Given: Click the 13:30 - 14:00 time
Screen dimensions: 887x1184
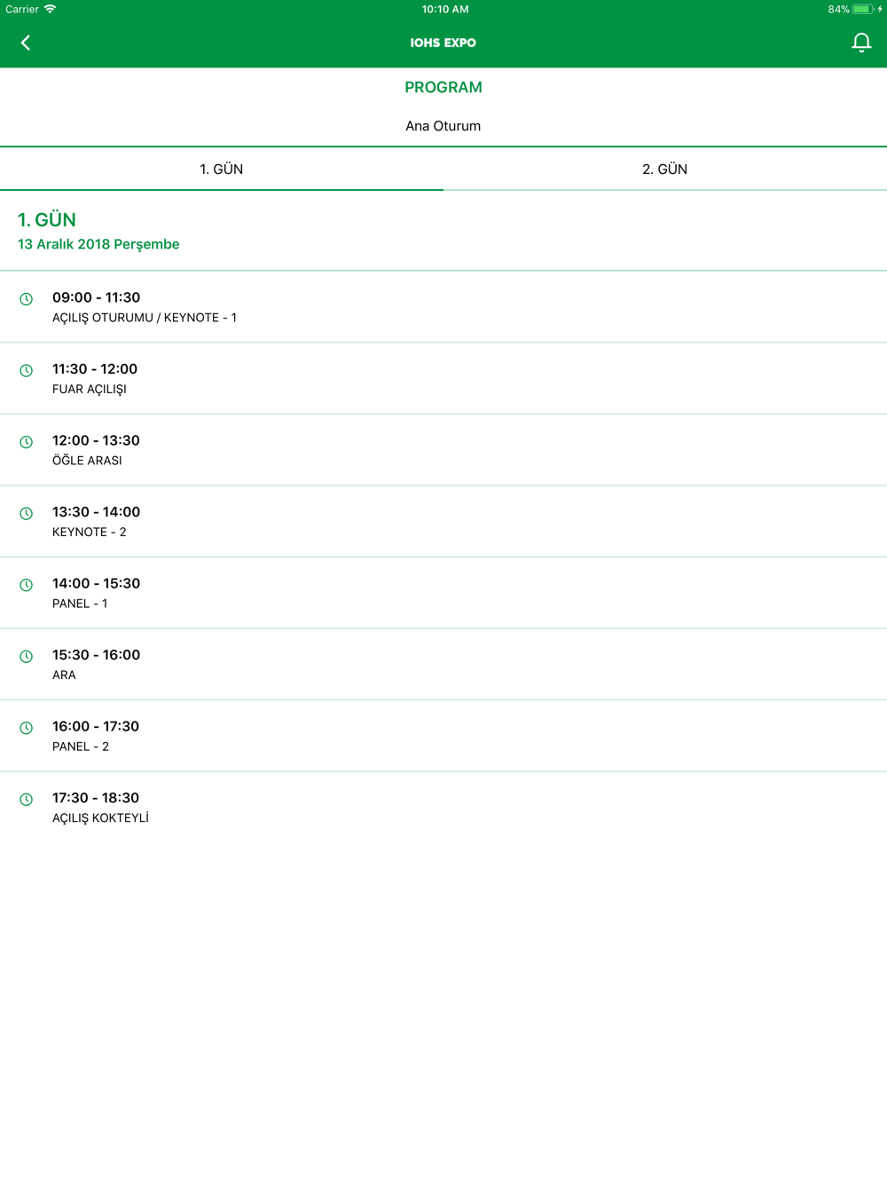Looking at the screenshot, I should tap(96, 511).
